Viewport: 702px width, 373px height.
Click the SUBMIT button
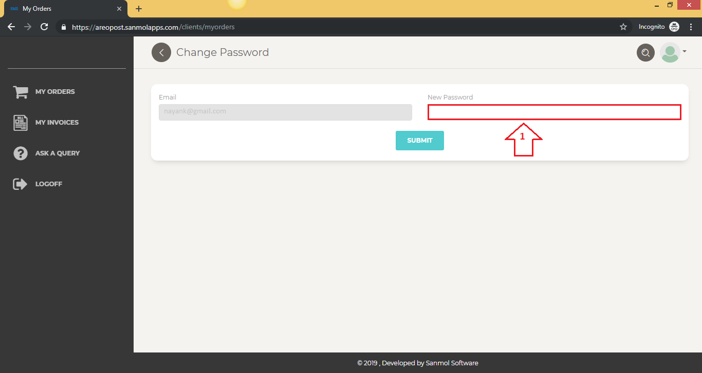tap(420, 141)
